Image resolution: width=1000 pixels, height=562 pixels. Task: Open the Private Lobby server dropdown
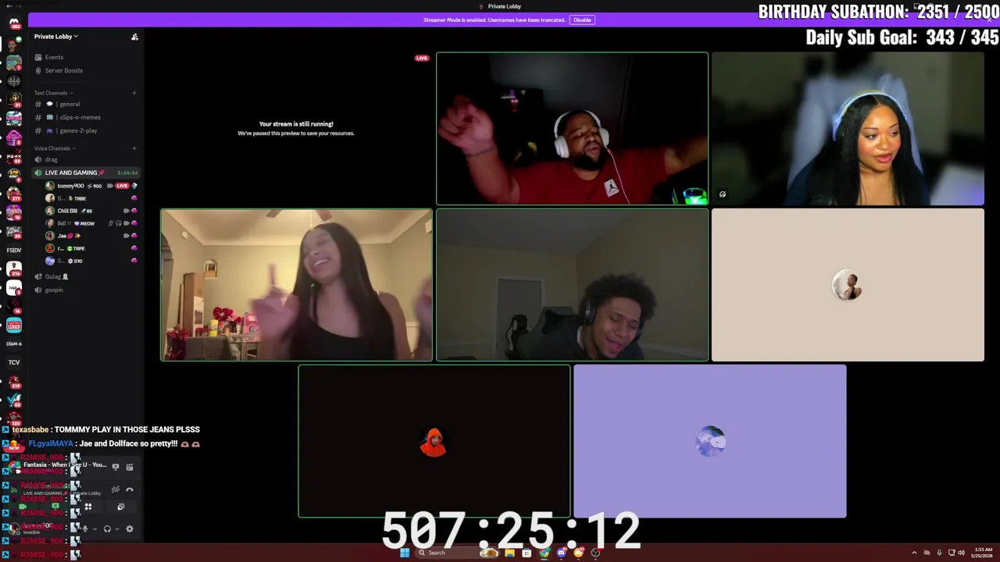coord(55,36)
